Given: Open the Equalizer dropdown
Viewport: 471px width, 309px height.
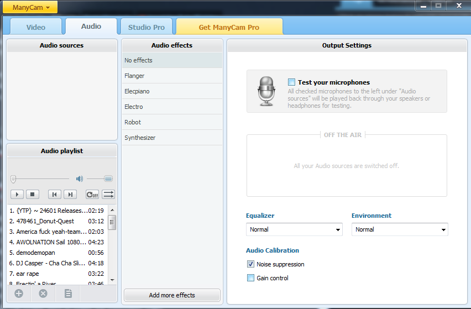Looking at the screenshot, I should click(x=294, y=229).
